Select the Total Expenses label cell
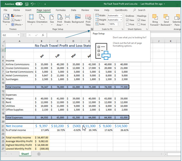 (20, 118)
